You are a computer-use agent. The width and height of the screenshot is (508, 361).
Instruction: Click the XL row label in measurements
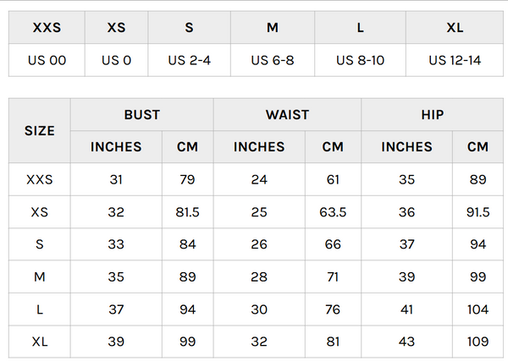(x=40, y=342)
